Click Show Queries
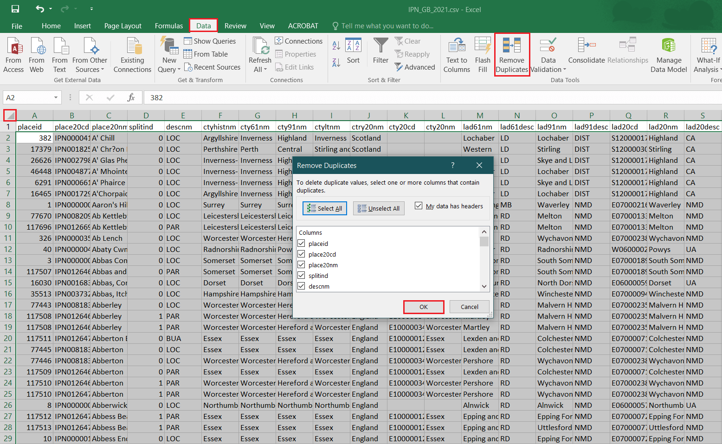This screenshot has height=444, width=722. (x=210, y=41)
